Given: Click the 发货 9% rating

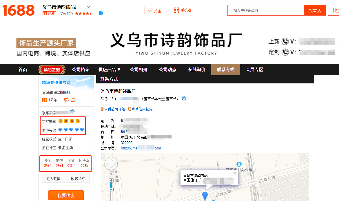Looking at the screenshot, I should point(71,163).
